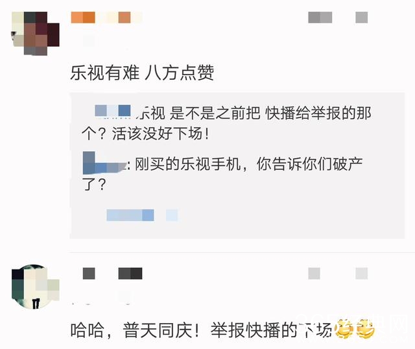Like the comment 哈哈，普天同庆
Screen dimensions: 415x349
tap(362, 273)
